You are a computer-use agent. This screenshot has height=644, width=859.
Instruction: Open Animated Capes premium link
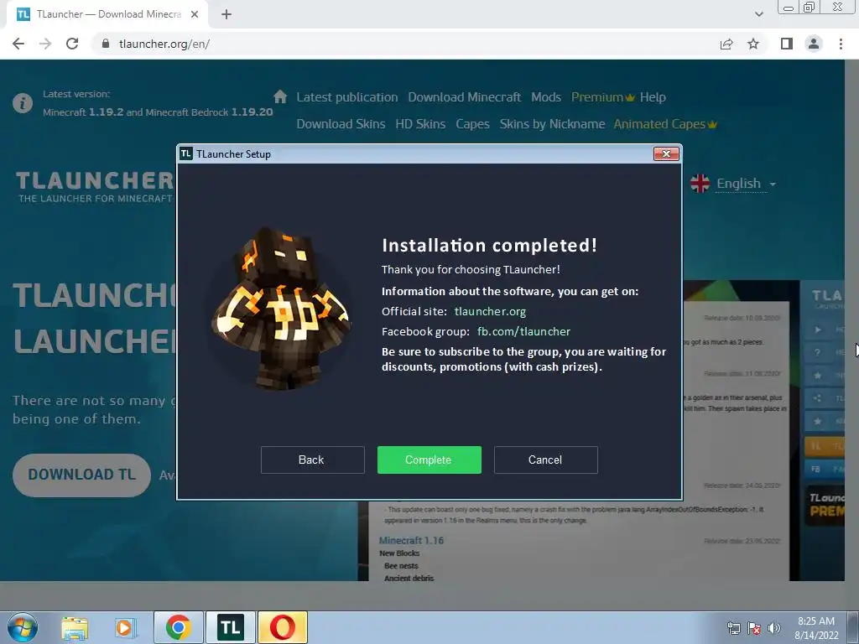(x=665, y=124)
